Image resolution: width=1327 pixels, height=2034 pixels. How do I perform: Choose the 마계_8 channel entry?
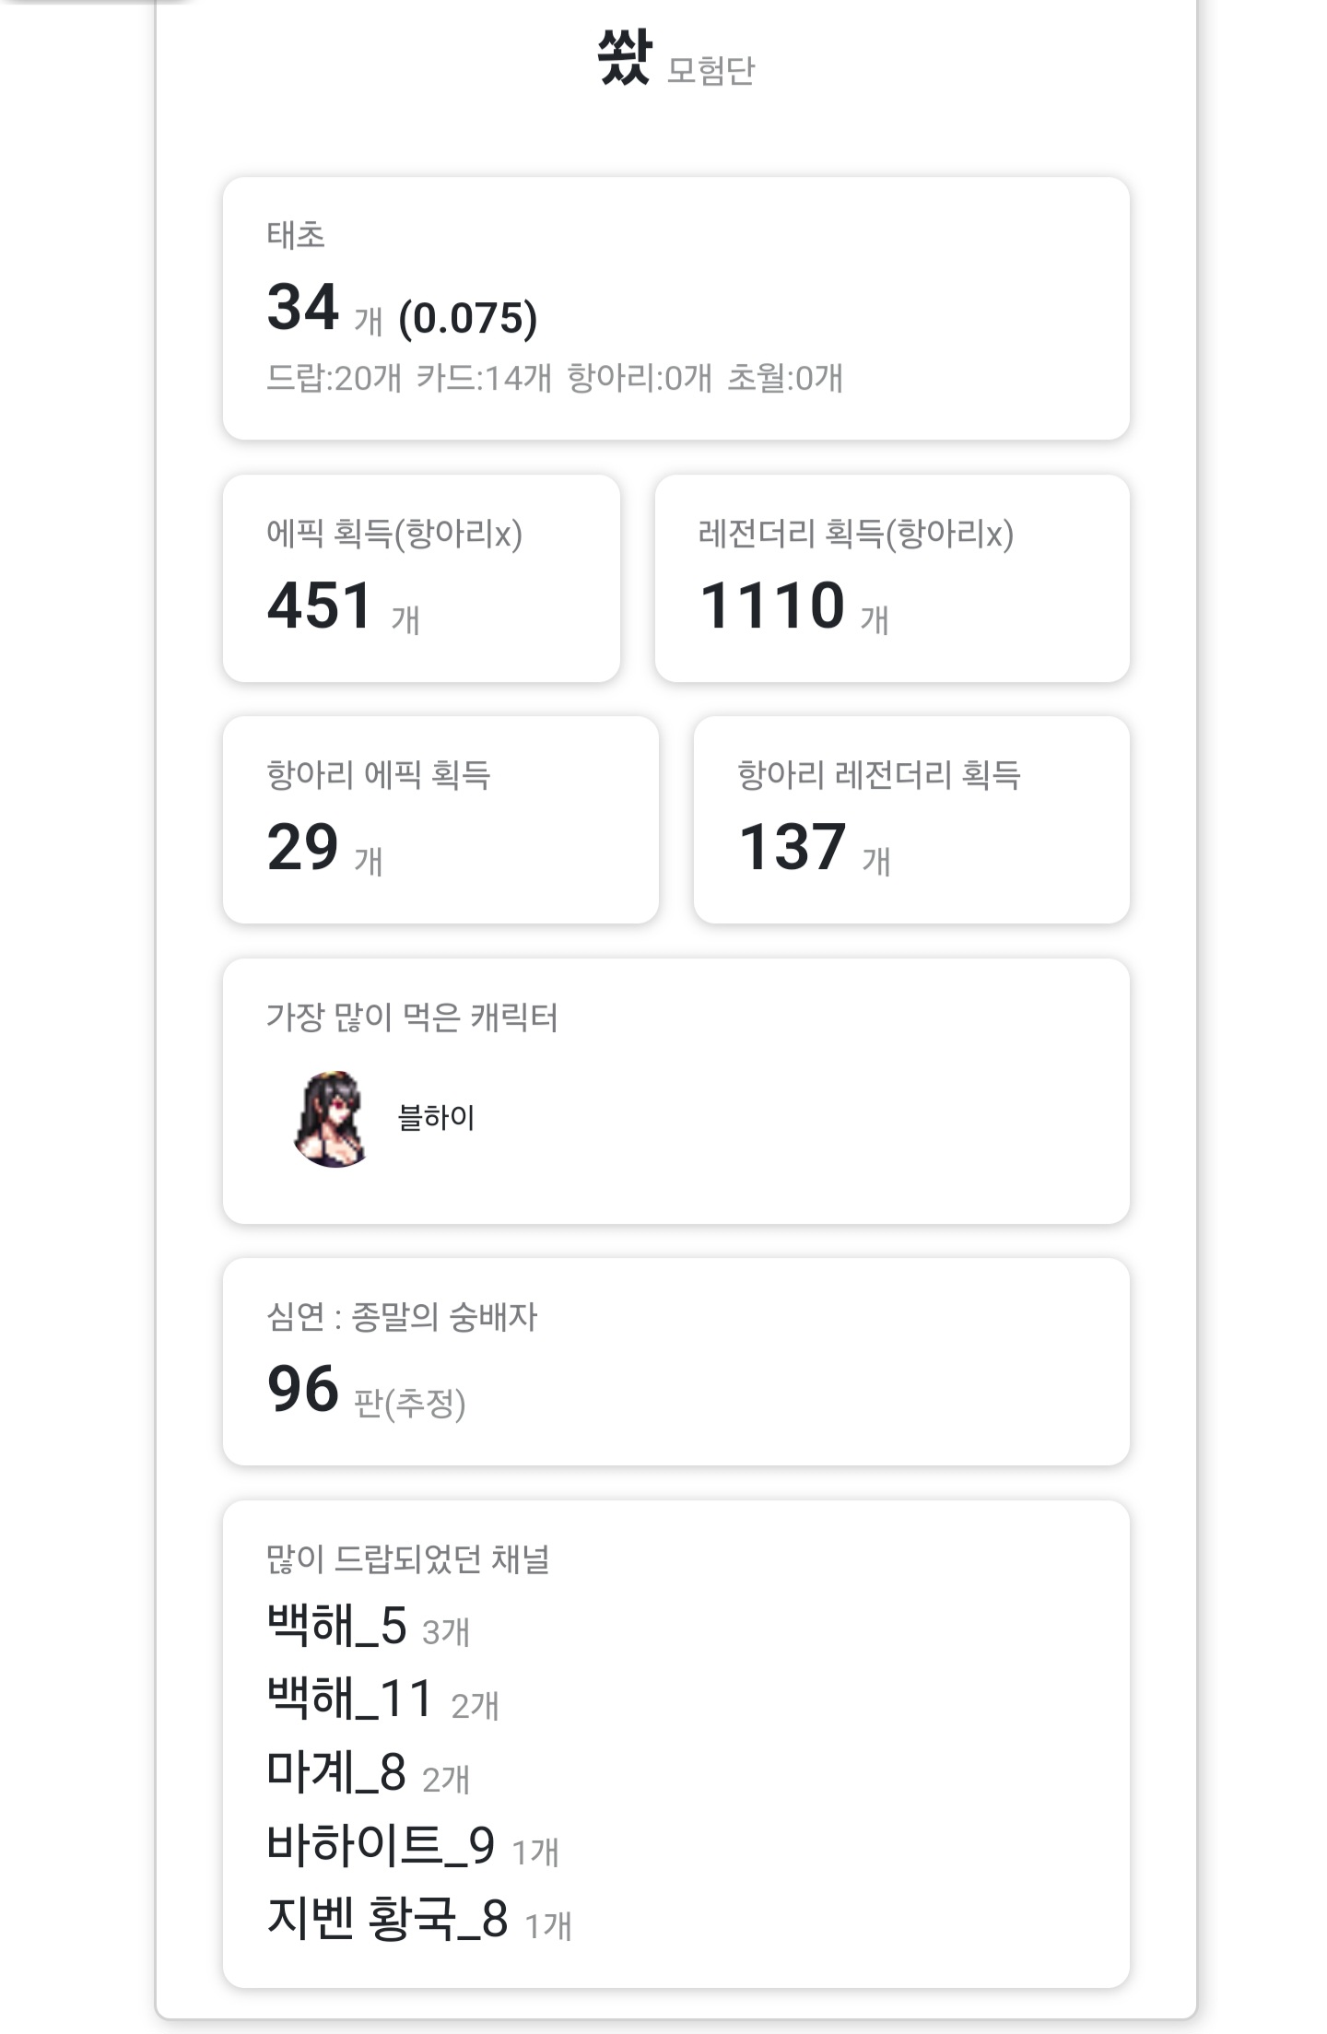[x=336, y=1772]
